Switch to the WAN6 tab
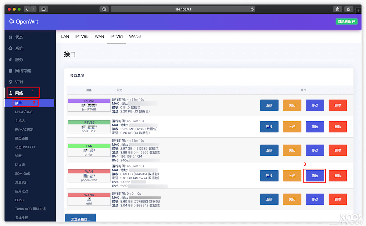 pyautogui.click(x=135, y=36)
